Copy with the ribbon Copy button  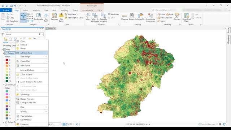click(x=10, y=18)
